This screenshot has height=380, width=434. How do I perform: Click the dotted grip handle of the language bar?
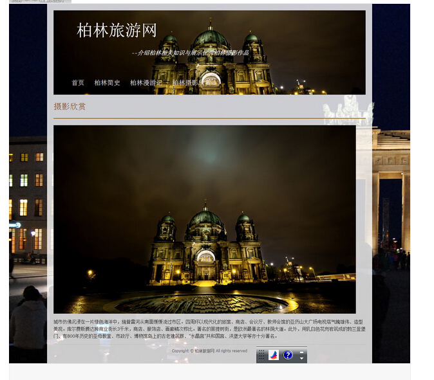(x=261, y=355)
